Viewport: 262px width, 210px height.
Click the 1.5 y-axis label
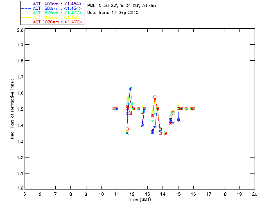[20, 109]
